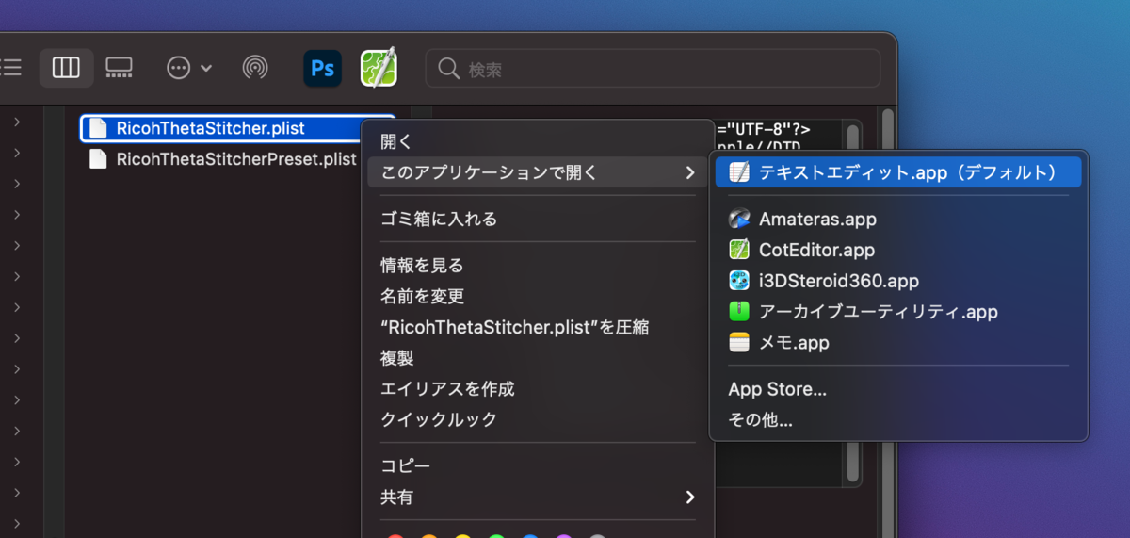
Task: Click the magnifier icon in search field
Action: pos(449,69)
